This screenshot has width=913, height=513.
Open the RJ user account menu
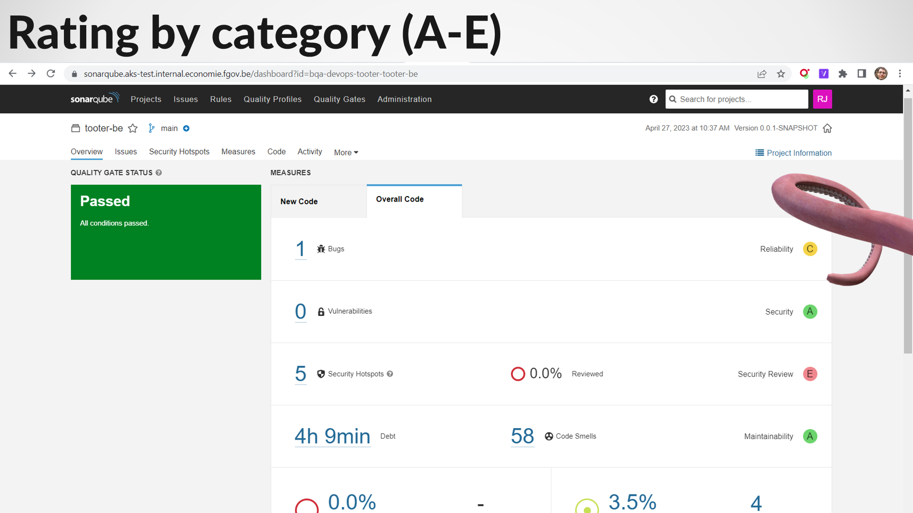[x=822, y=99]
